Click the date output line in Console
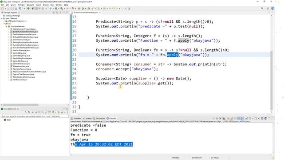Screen dimensions: 284x160 [102, 144]
